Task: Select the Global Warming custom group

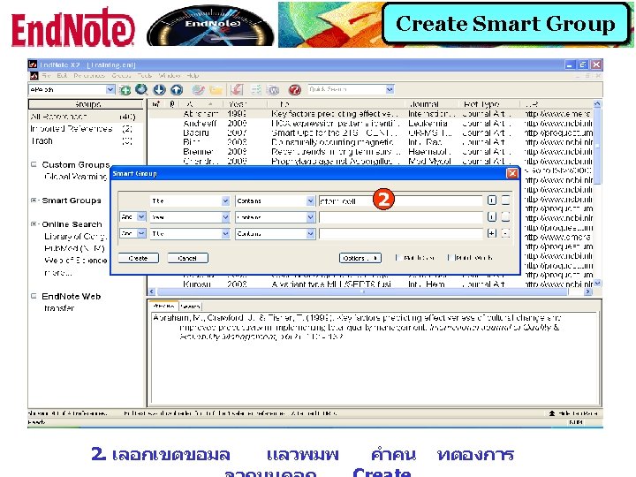Action: coord(76,177)
